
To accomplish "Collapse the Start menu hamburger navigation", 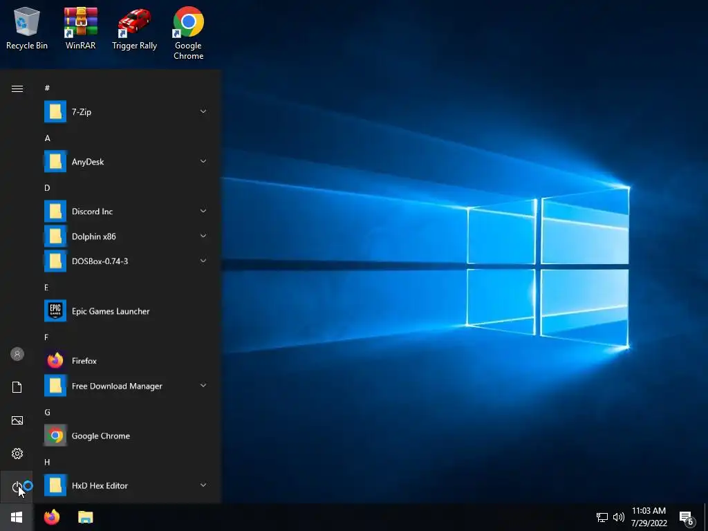I will click(x=17, y=88).
